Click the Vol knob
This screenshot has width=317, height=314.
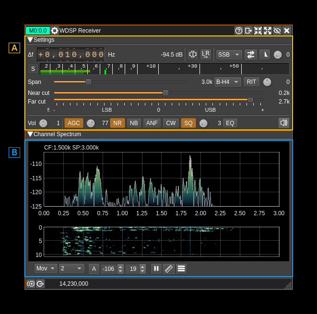tap(43, 123)
